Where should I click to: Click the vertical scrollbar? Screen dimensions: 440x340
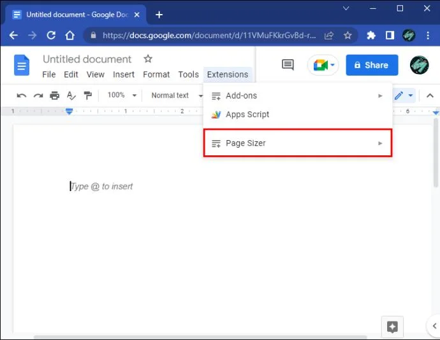[x=436, y=153]
